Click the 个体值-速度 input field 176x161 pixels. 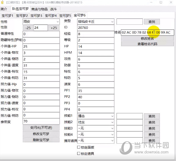pyautogui.click(x=41, y=66)
